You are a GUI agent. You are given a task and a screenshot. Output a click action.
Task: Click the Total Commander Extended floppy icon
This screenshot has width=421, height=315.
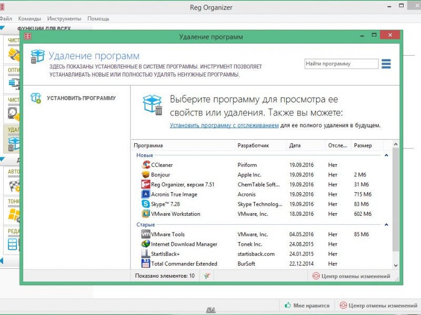tap(146, 264)
